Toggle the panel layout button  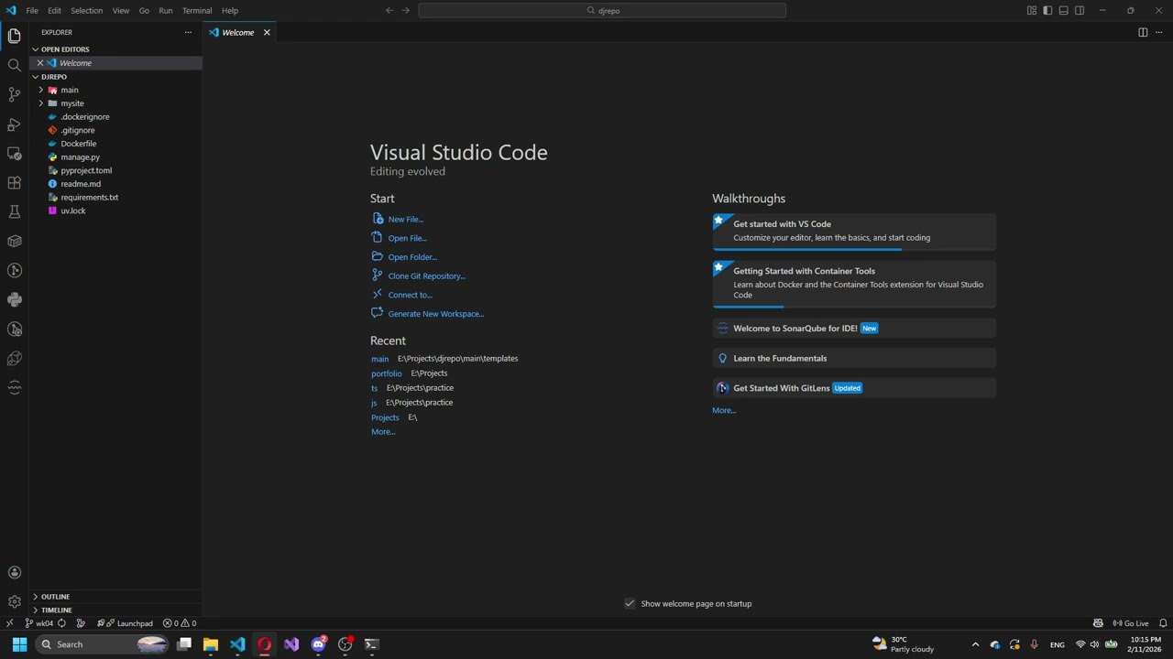1064,10
